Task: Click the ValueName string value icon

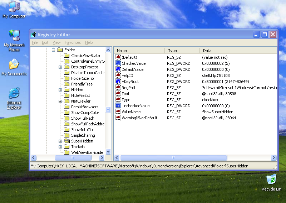Action: click(x=118, y=111)
